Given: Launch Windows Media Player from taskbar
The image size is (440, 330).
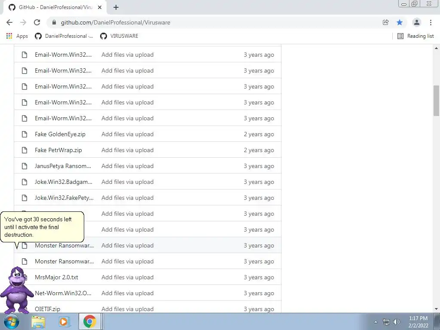Looking at the screenshot, I should pyautogui.click(x=64, y=321).
